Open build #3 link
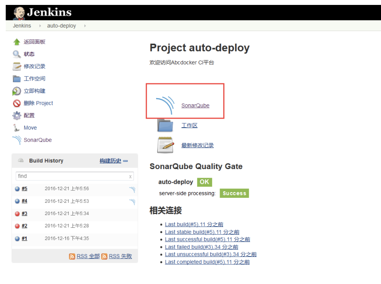This screenshot has height=284, width=381. [x=24, y=213]
